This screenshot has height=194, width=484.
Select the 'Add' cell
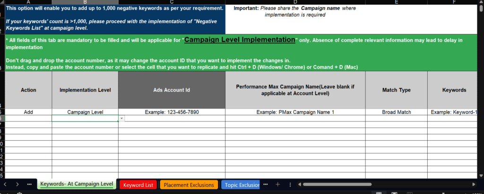[28, 112]
